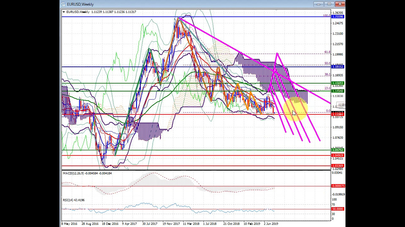This screenshot has height=227, width=405.
Task: Click the 2 Jun 2019 date label
Action: 271,224
